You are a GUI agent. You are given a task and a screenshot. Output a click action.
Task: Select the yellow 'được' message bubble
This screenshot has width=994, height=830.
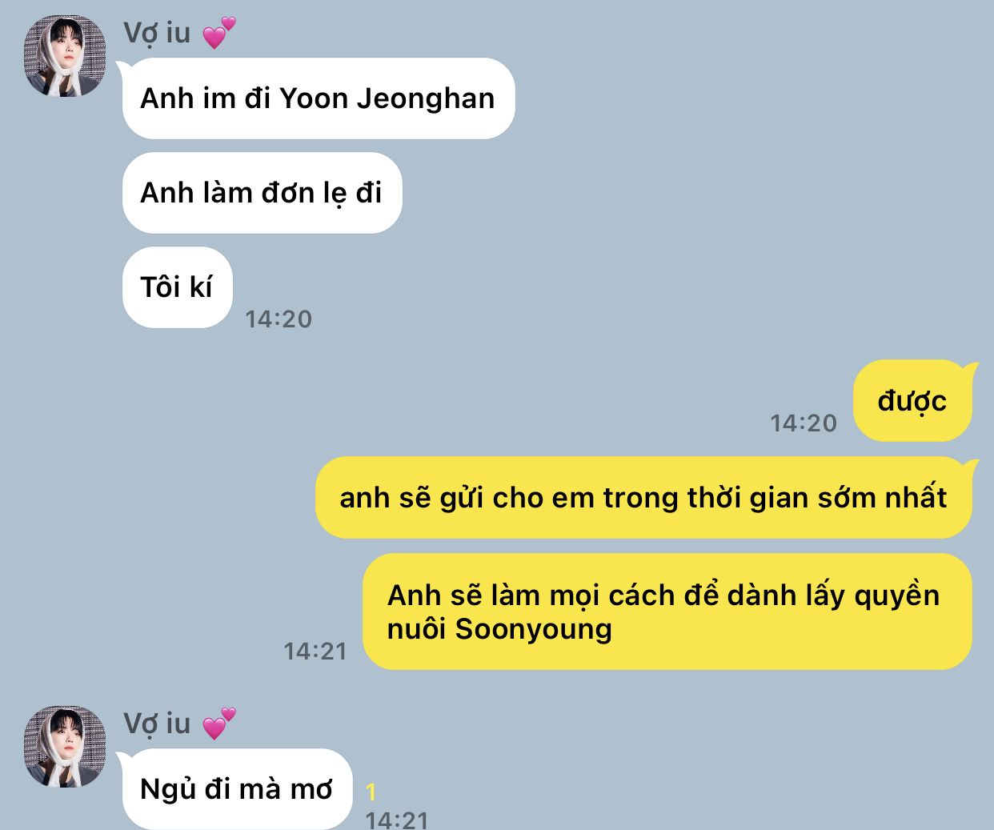click(912, 400)
